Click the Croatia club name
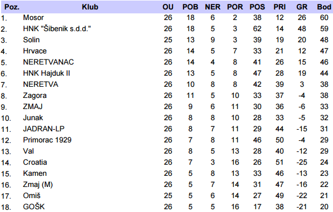333x212 pixels. (35, 162)
